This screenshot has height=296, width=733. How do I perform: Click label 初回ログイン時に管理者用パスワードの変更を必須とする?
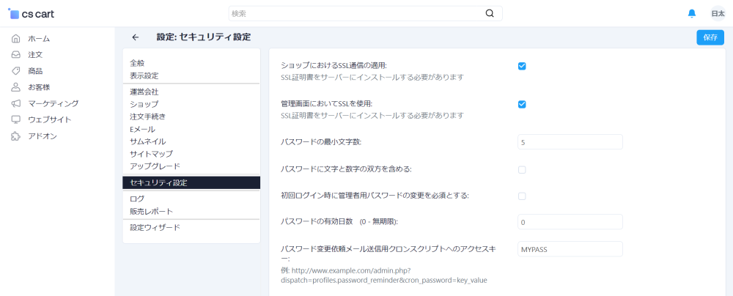point(375,196)
